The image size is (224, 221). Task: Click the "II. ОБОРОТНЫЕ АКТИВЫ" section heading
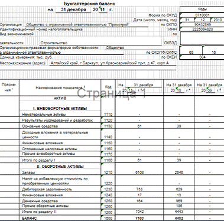coord(60,167)
